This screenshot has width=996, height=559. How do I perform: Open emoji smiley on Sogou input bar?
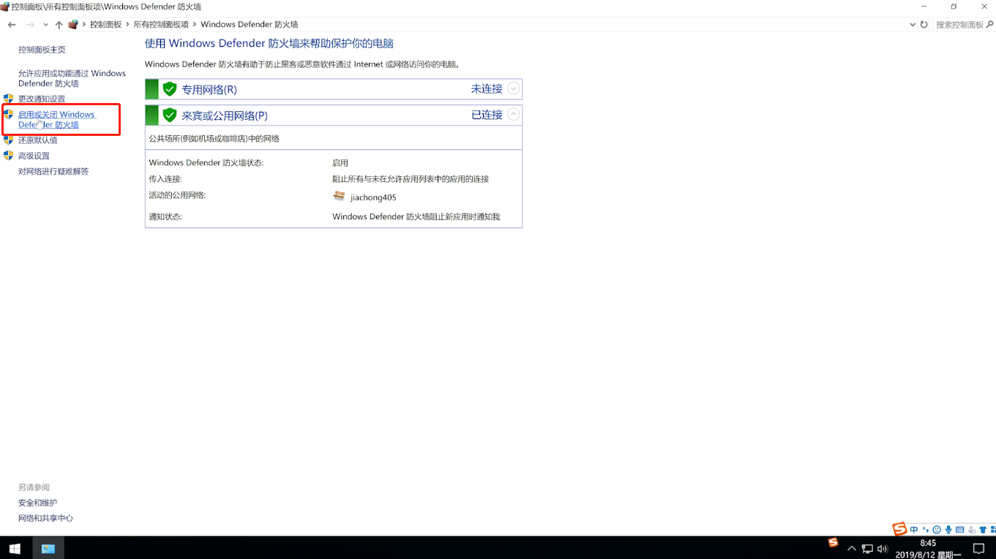click(937, 530)
